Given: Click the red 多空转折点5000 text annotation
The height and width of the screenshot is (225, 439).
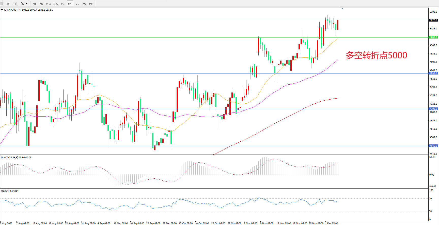Looking at the screenshot, I should (x=376, y=55).
